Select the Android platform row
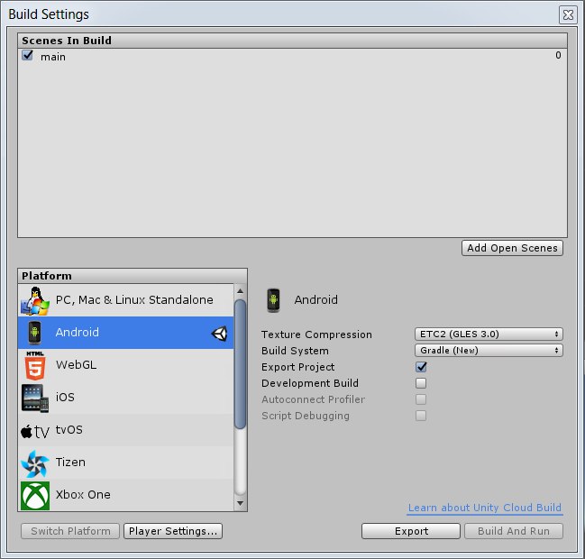The height and width of the screenshot is (559, 585). tap(125, 333)
